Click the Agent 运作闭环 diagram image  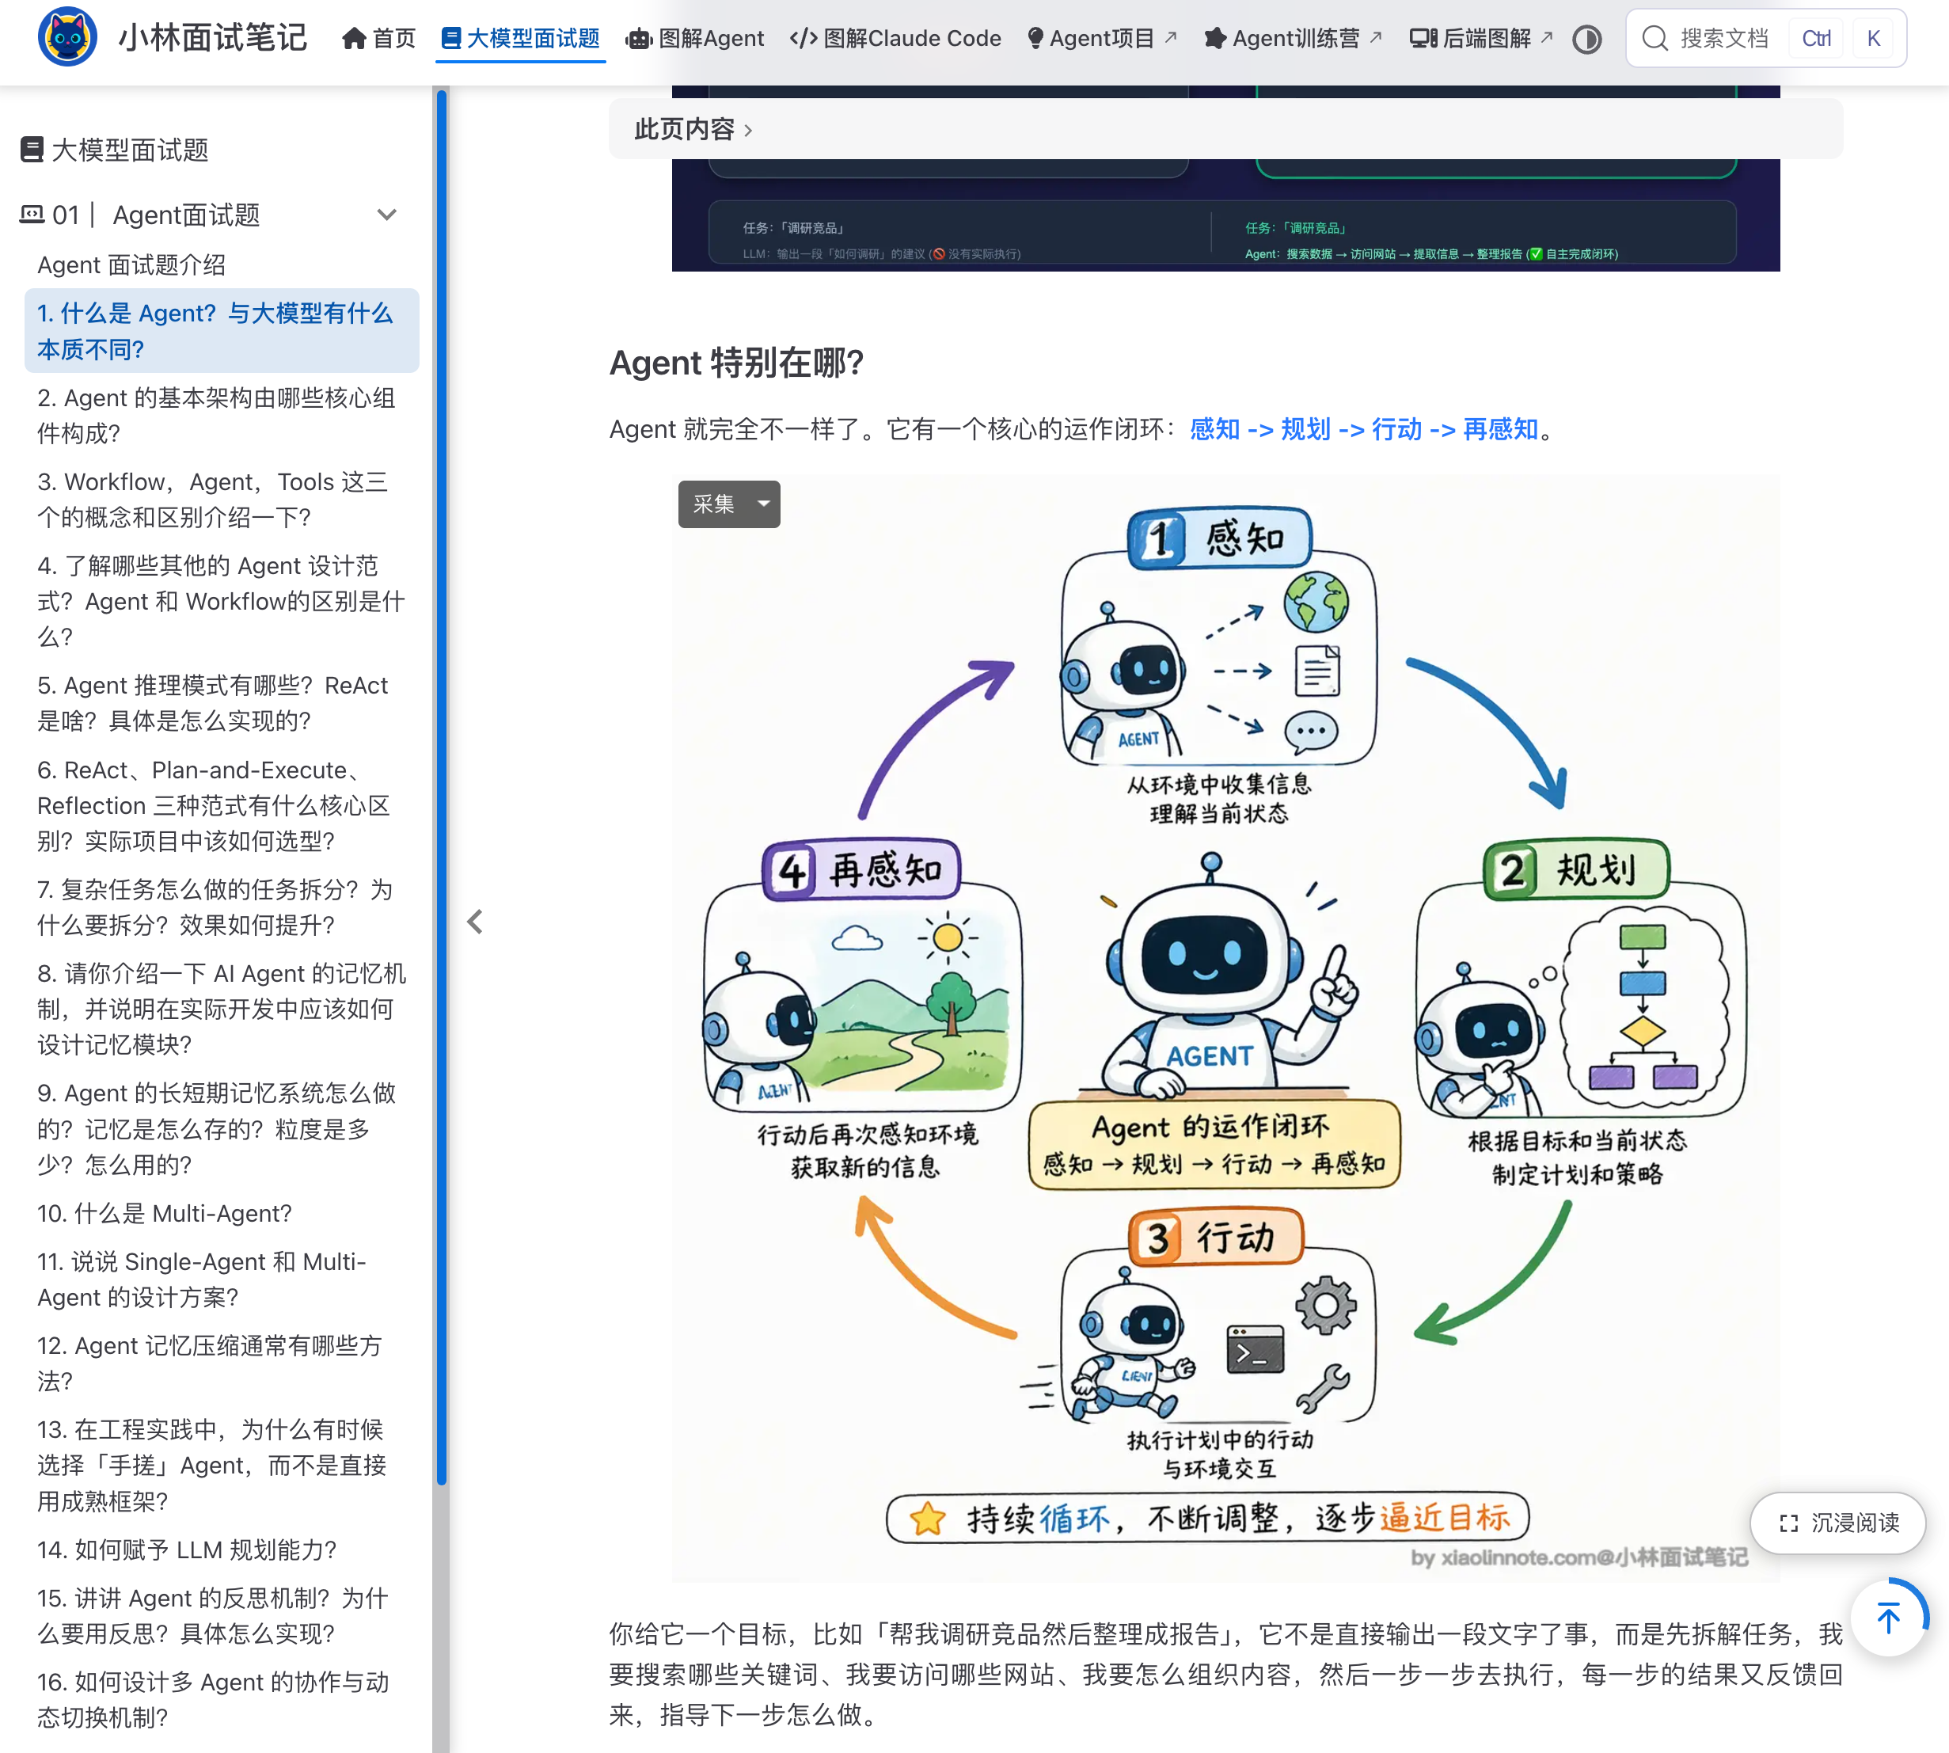(1225, 1028)
